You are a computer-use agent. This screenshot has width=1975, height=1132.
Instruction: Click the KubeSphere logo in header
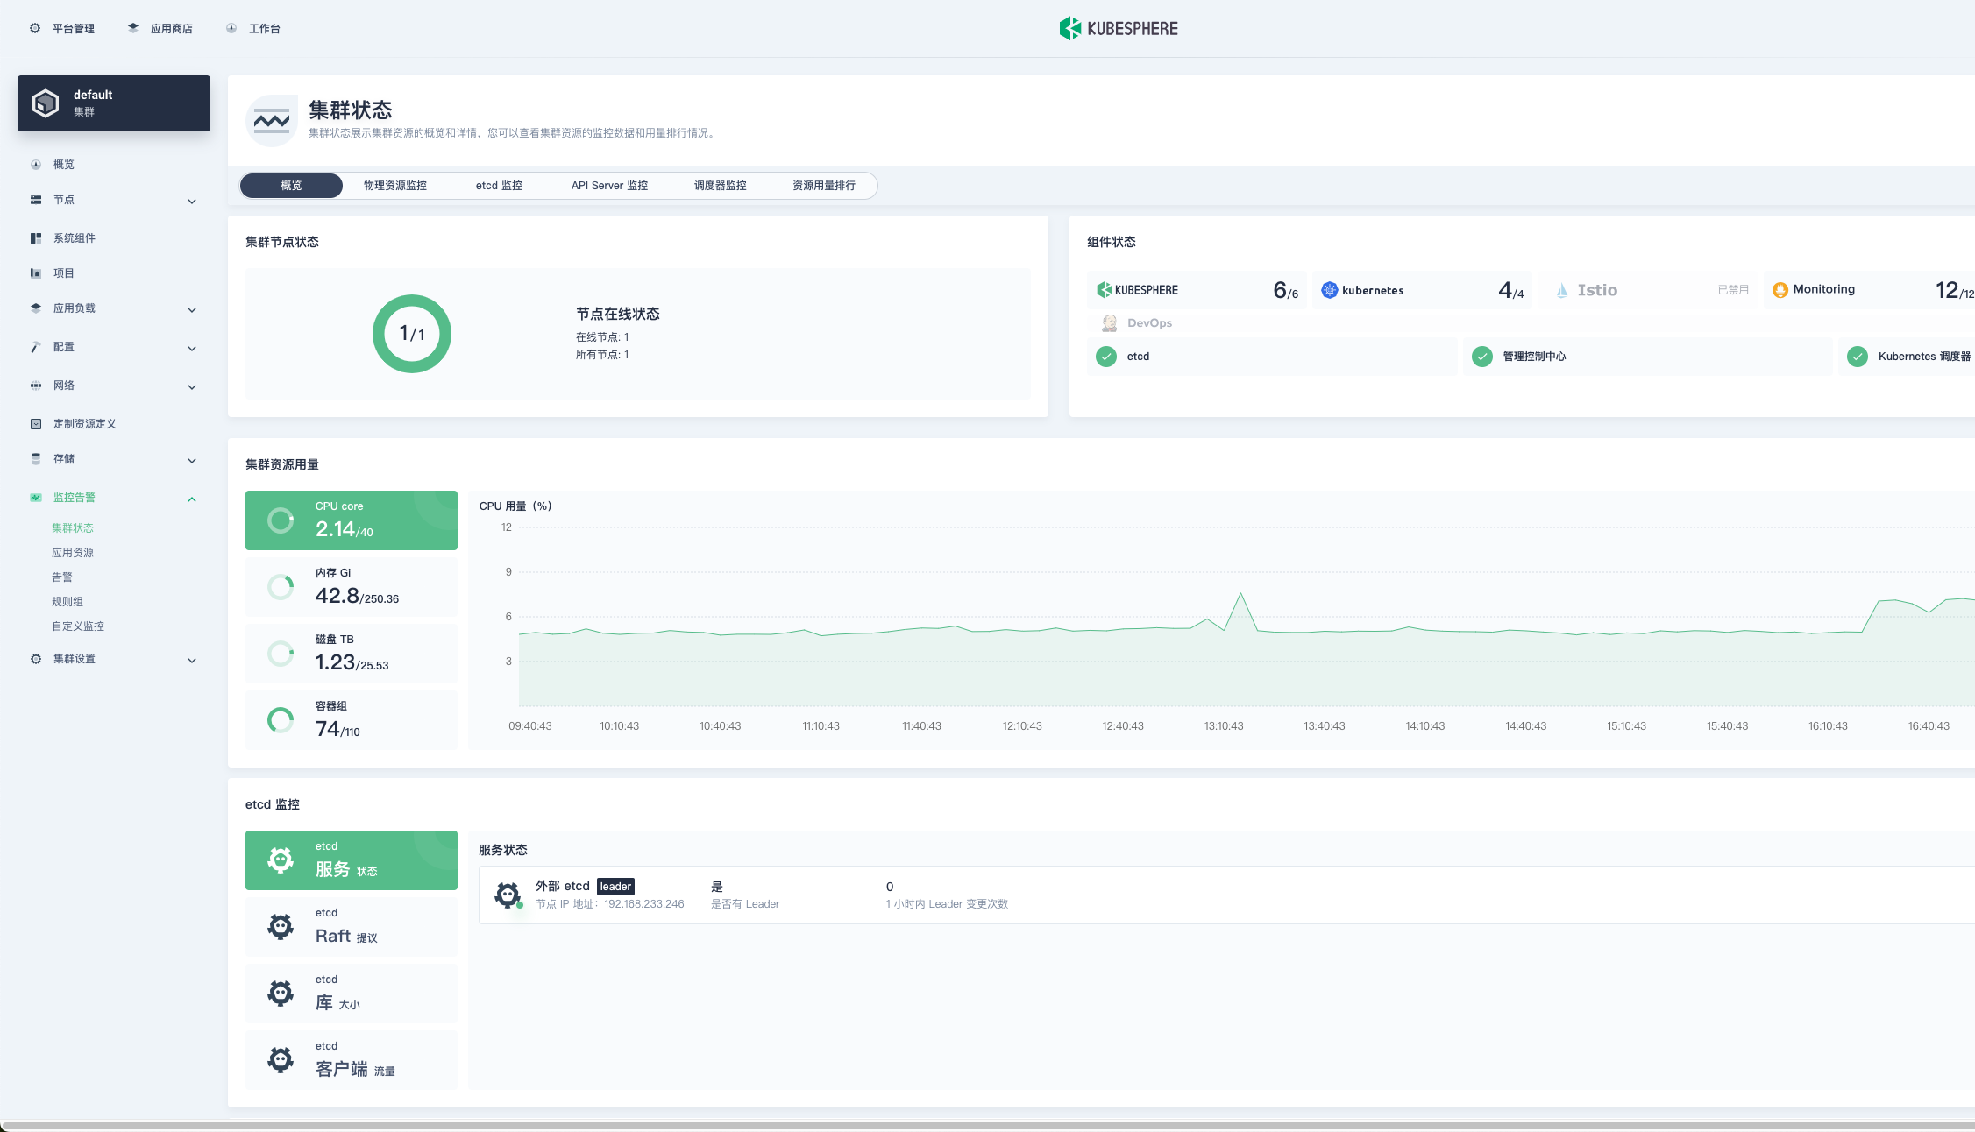coord(1118,28)
